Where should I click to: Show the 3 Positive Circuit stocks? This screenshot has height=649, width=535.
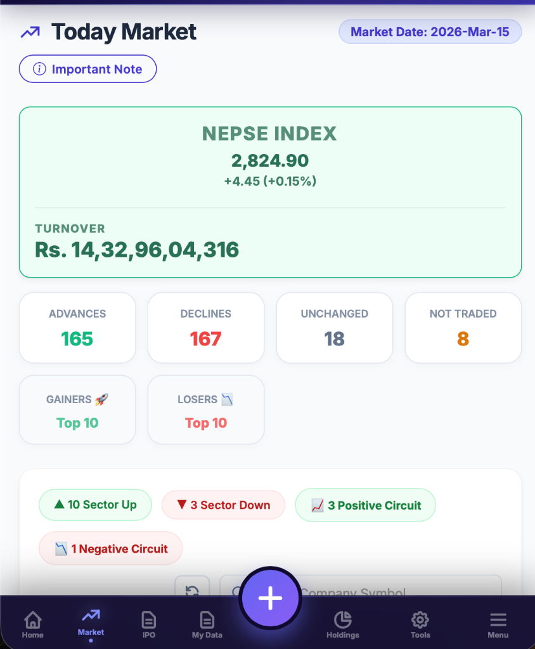(365, 504)
